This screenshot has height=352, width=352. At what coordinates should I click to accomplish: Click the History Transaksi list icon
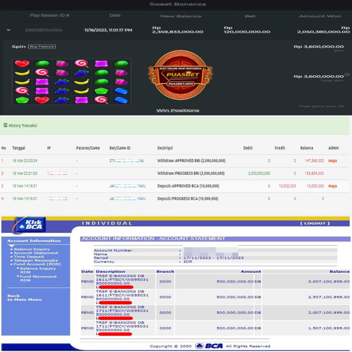click(5, 125)
